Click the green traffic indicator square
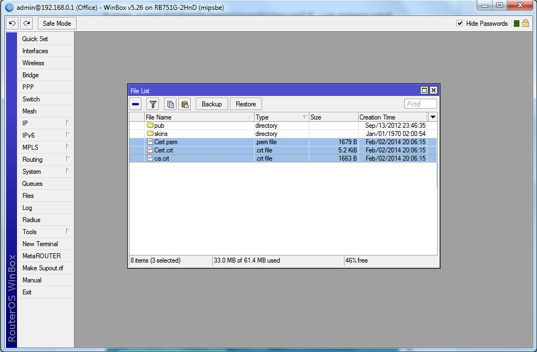The width and height of the screenshot is (537, 352). point(516,24)
